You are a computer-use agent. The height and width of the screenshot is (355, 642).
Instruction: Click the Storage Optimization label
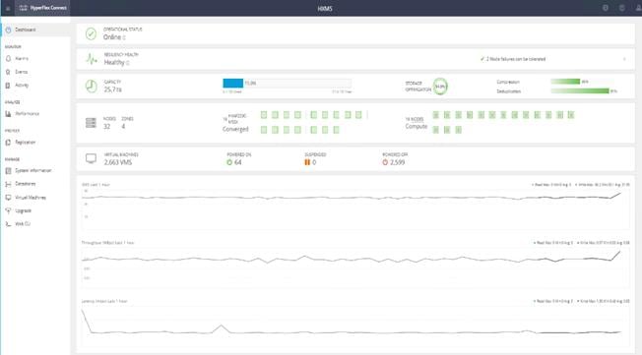pyautogui.click(x=418, y=87)
